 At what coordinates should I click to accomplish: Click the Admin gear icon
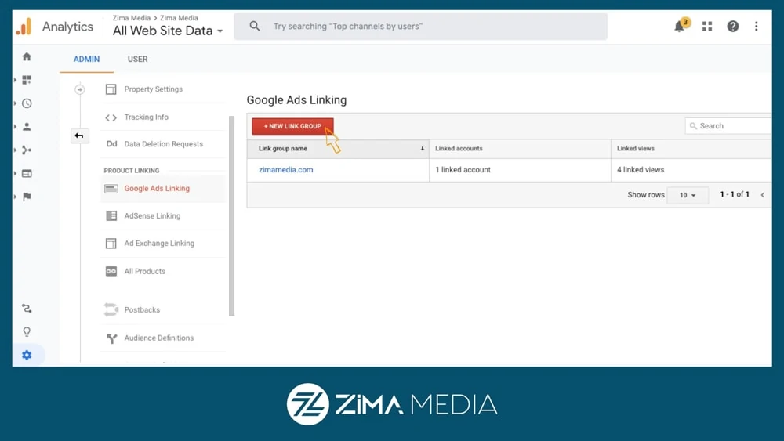(x=27, y=355)
